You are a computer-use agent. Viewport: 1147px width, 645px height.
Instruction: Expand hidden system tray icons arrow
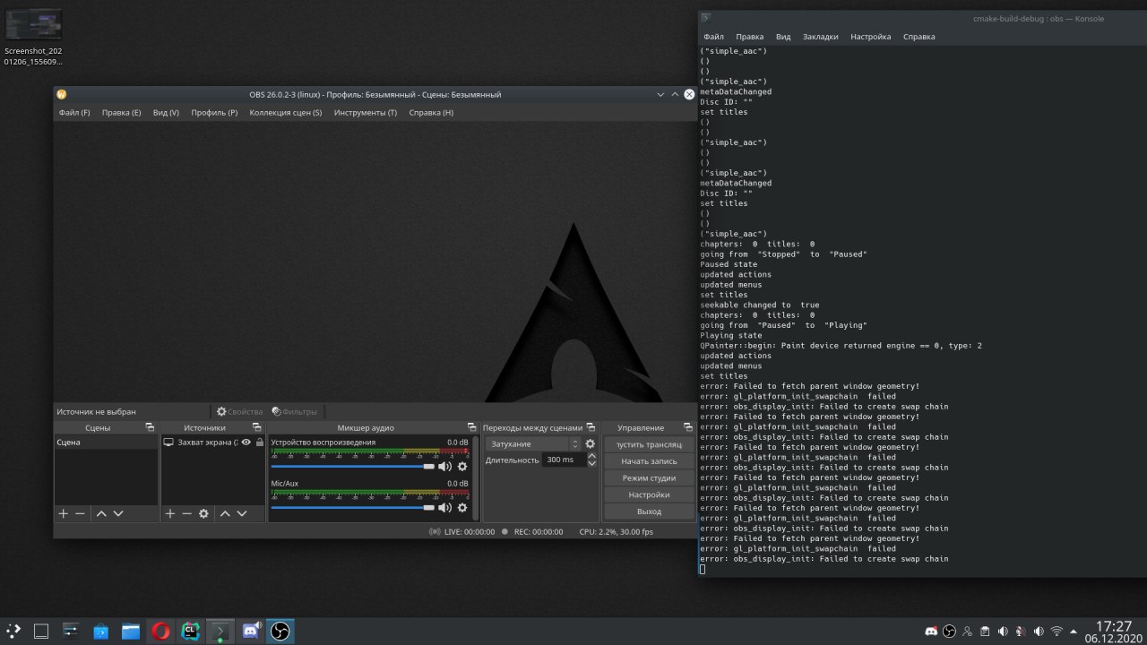pos(1074,632)
